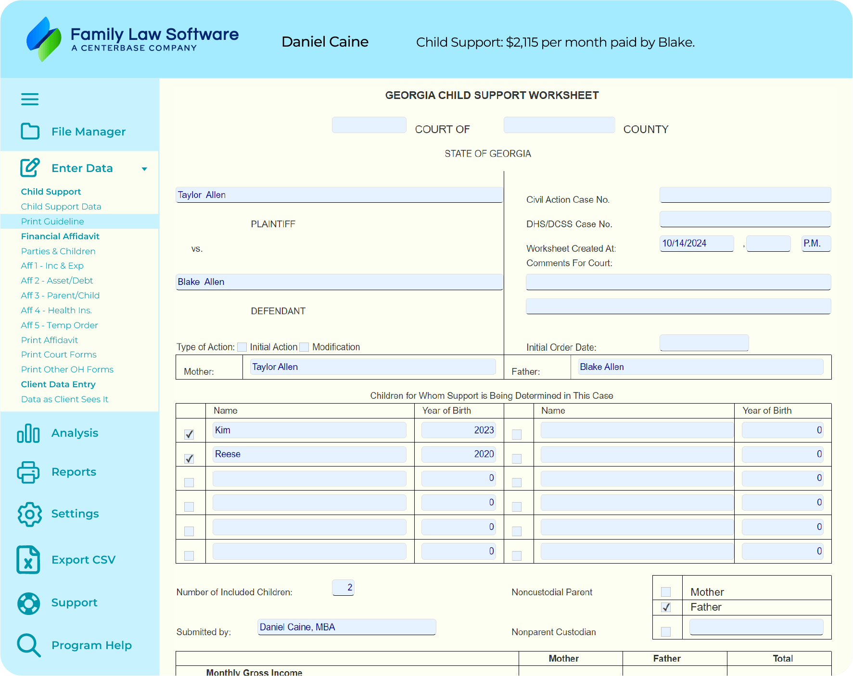Collapse the Enter Data dropdown arrow
Image resolution: width=853 pixels, height=676 pixels.
[x=144, y=169]
